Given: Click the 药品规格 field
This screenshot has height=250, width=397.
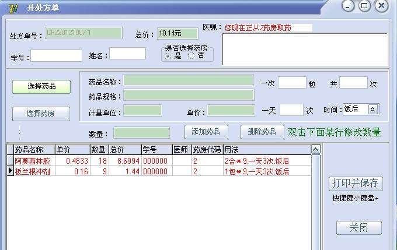Looking at the screenshot, I should click(x=189, y=95).
